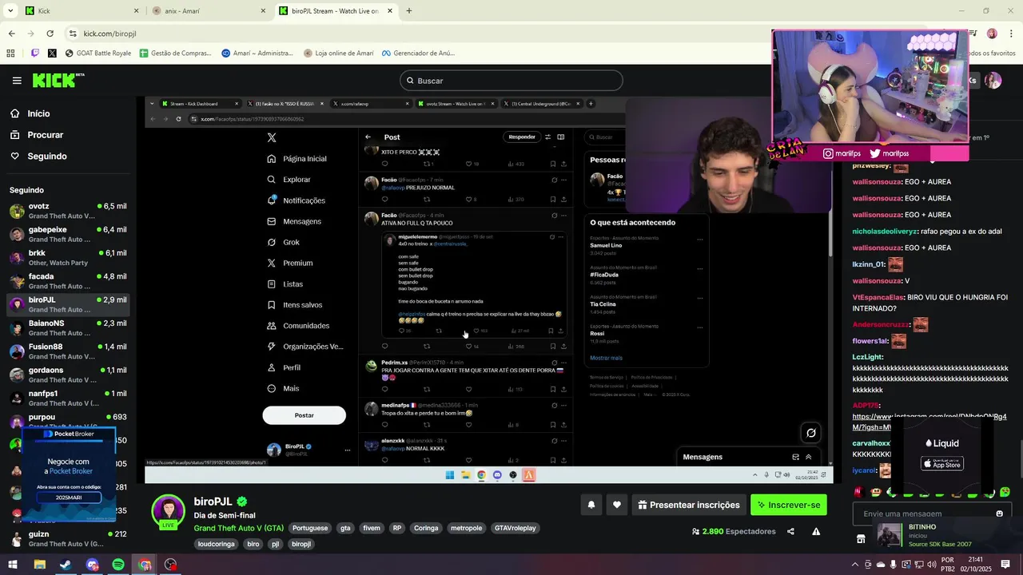This screenshot has width=1023, height=575.
Task: Open the Loja online de Amarí bookmark
Action: tap(338, 54)
